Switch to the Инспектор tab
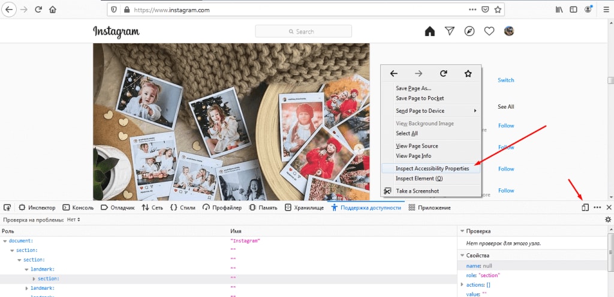The image size is (614, 297). pos(37,208)
